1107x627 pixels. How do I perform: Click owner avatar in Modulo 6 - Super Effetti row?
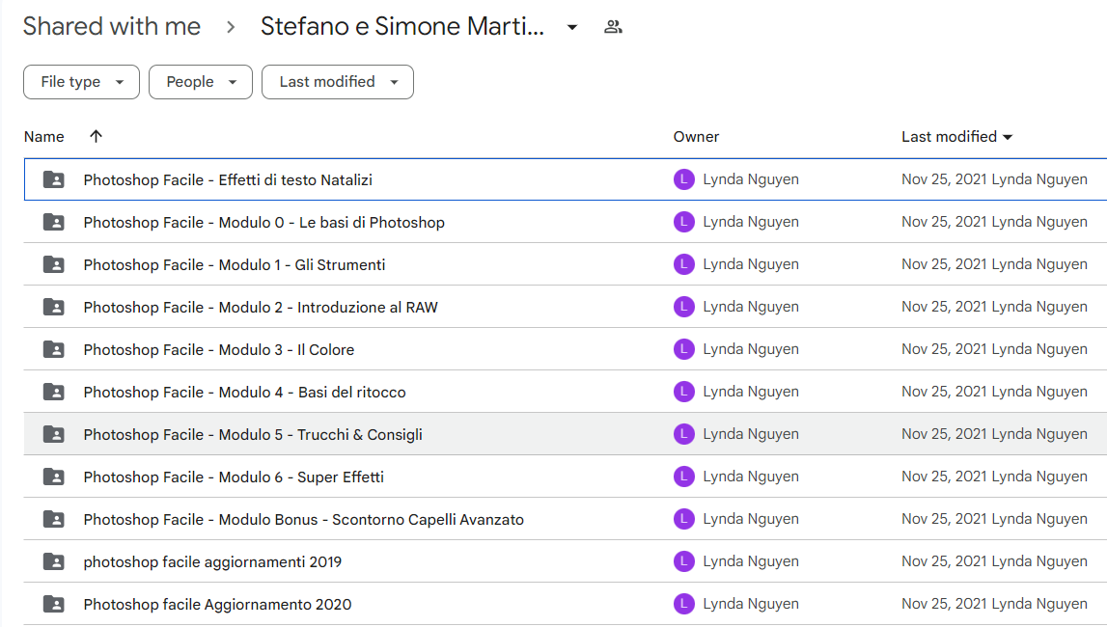click(683, 477)
